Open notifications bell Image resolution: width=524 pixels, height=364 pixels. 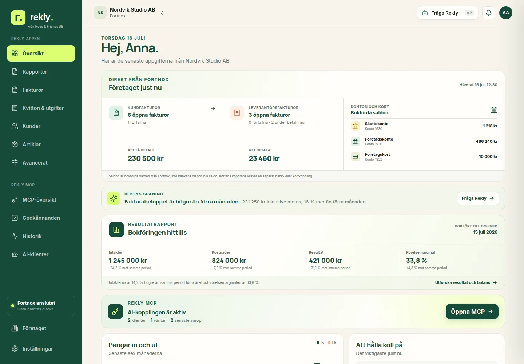489,13
